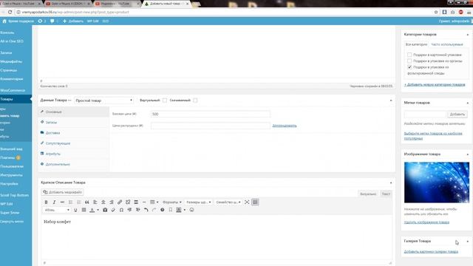Open the table insert dropdown
Image resolution: width=473 pixels, height=266 pixels.
[x=154, y=202]
